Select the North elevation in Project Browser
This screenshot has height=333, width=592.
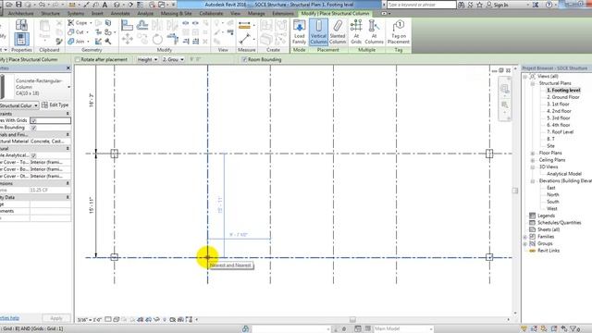(x=553, y=195)
